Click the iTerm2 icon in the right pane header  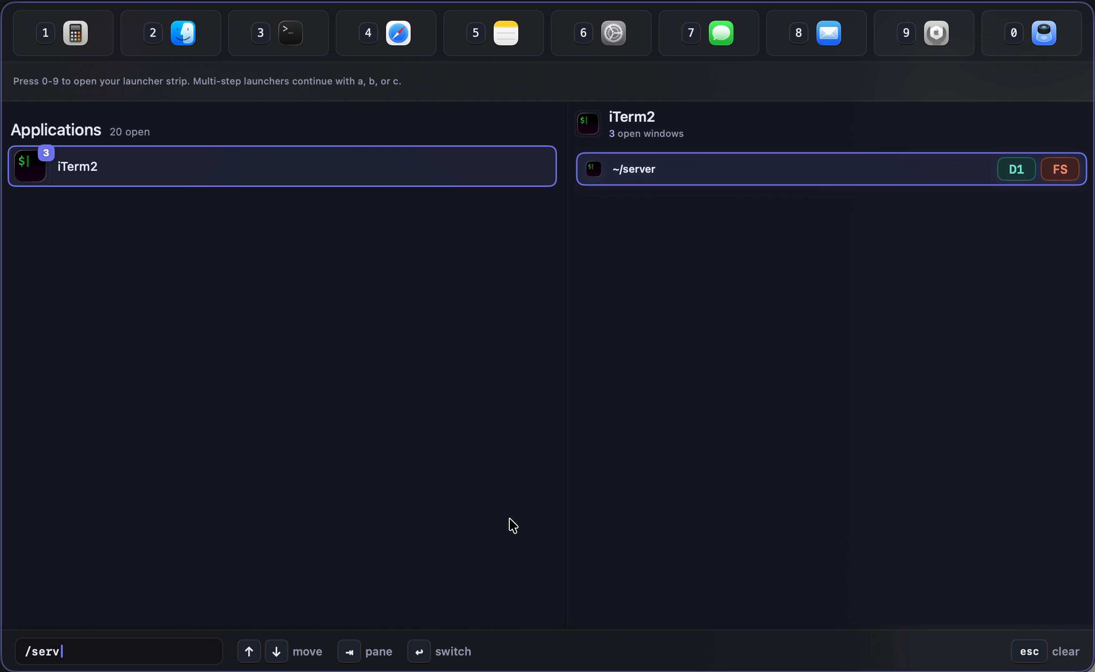pos(588,124)
